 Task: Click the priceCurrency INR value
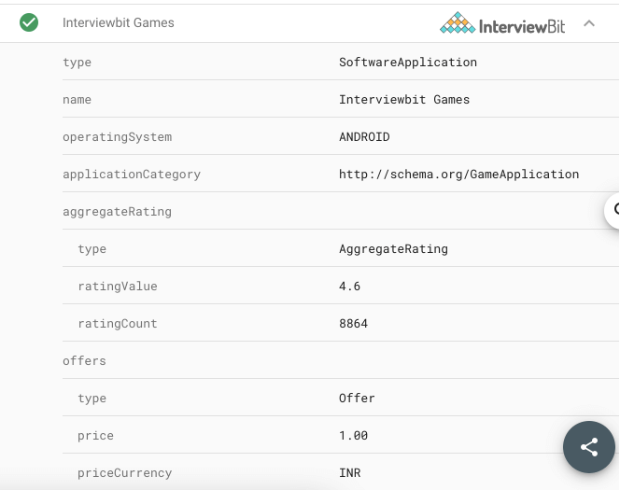tap(349, 473)
